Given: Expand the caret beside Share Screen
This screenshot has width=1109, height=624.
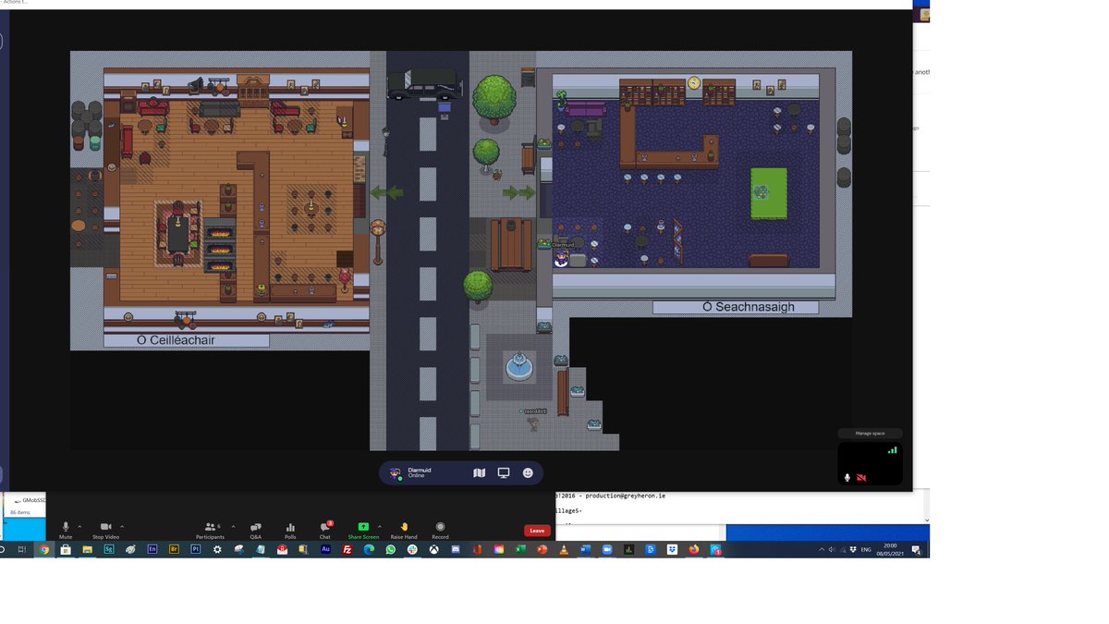Looking at the screenshot, I should [x=380, y=527].
